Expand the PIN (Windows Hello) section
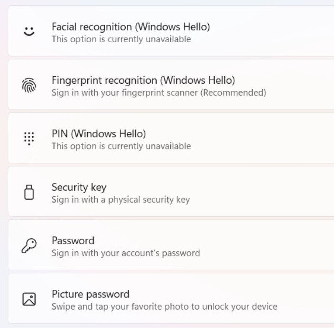This screenshot has width=334, height=328. coord(167,138)
